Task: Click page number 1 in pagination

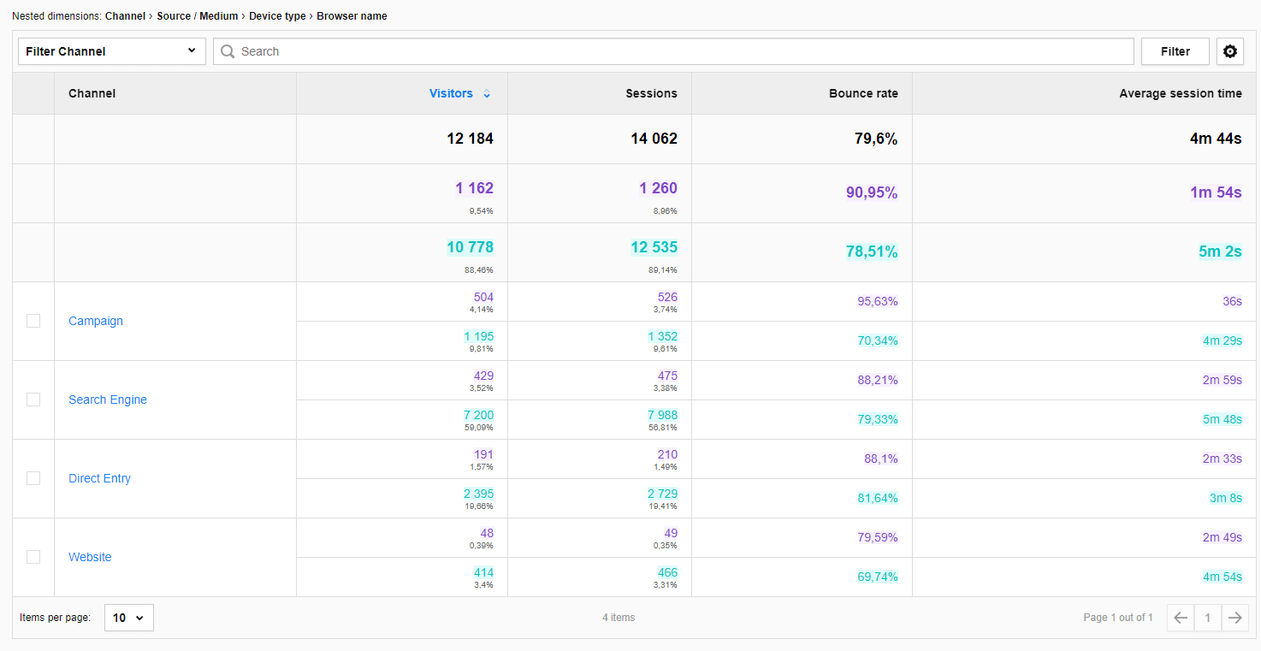Action: point(1207,618)
